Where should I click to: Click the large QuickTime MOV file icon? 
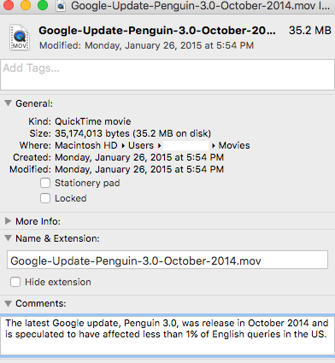coord(20,38)
